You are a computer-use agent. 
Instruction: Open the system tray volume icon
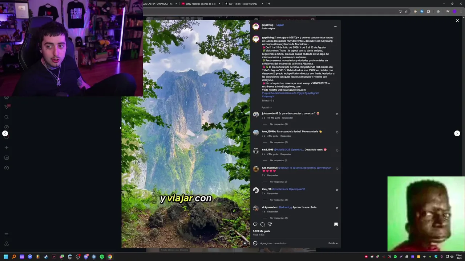452,257
